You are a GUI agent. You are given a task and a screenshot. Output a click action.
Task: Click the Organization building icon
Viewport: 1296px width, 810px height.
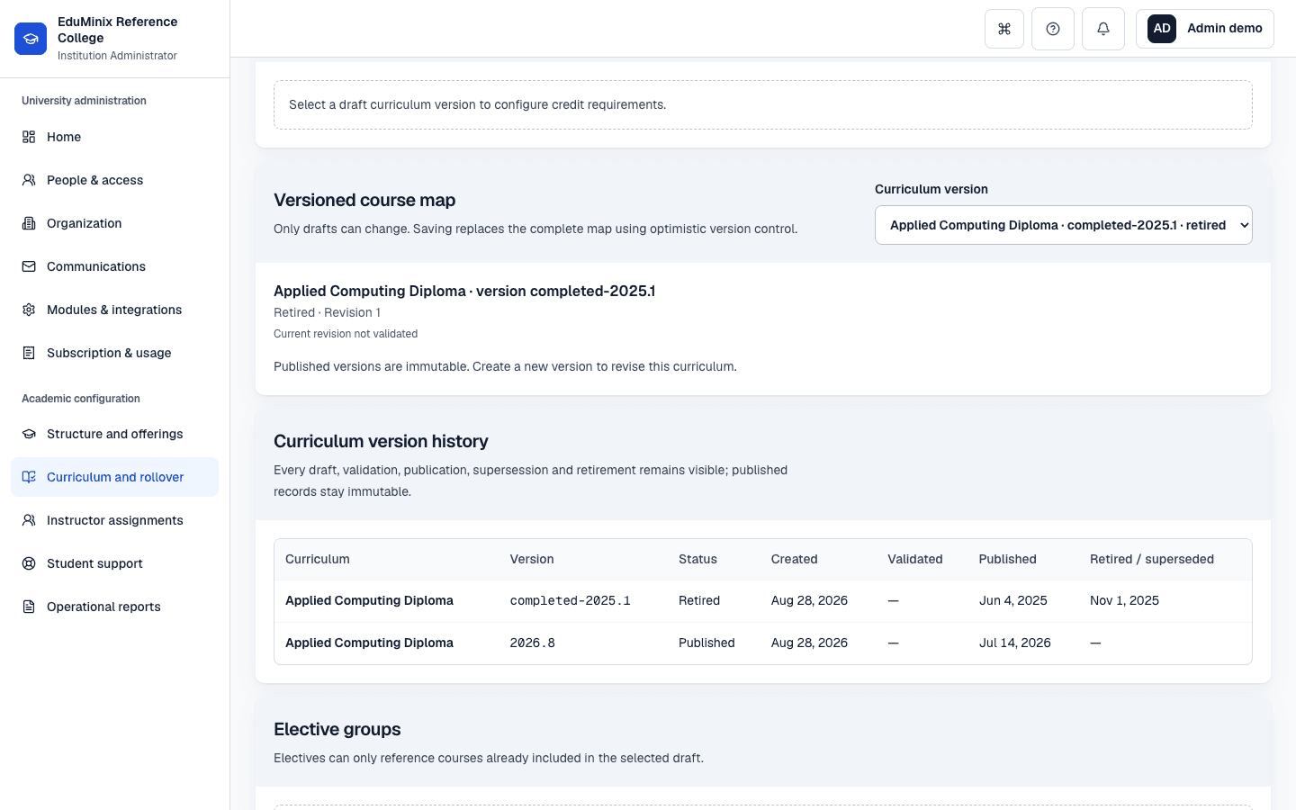[x=29, y=223]
